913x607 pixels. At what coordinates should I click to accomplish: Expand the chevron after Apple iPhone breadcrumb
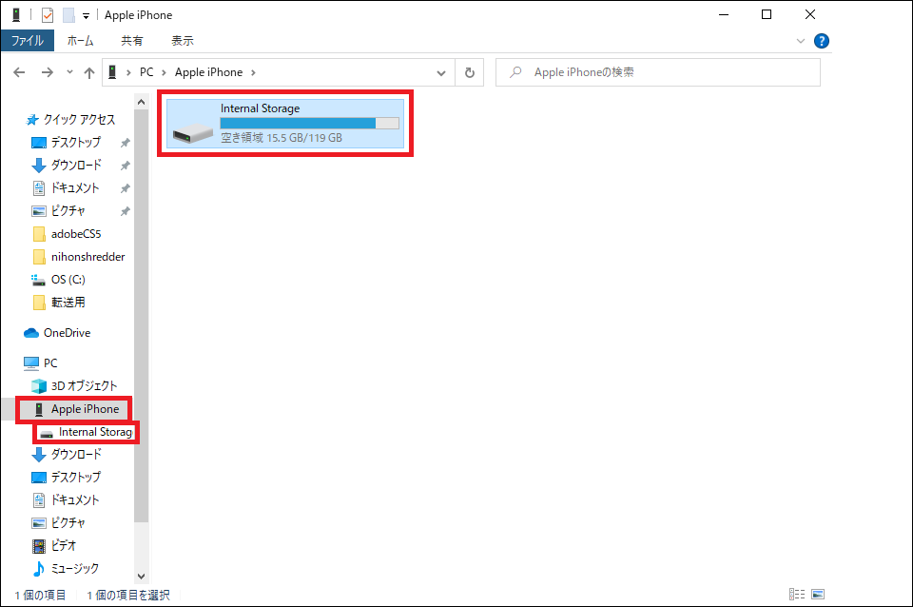point(253,72)
